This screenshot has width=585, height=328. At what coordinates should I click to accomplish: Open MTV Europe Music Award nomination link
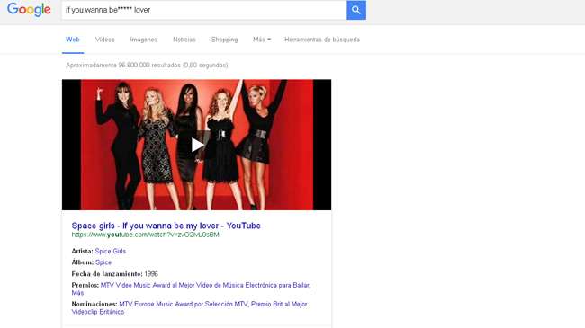184,304
